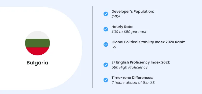Click the 7 hours ahead of the U.S. text
Screen dimensions: 202x94
pos(134,83)
